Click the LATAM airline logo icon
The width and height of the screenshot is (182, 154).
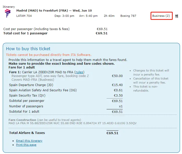pos(8,13)
